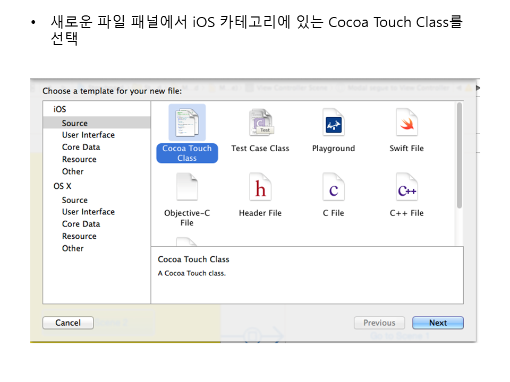This screenshot has width=510, height=382.
Task: Select User Interface under iOS
Action: pyautogui.click(x=88, y=135)
